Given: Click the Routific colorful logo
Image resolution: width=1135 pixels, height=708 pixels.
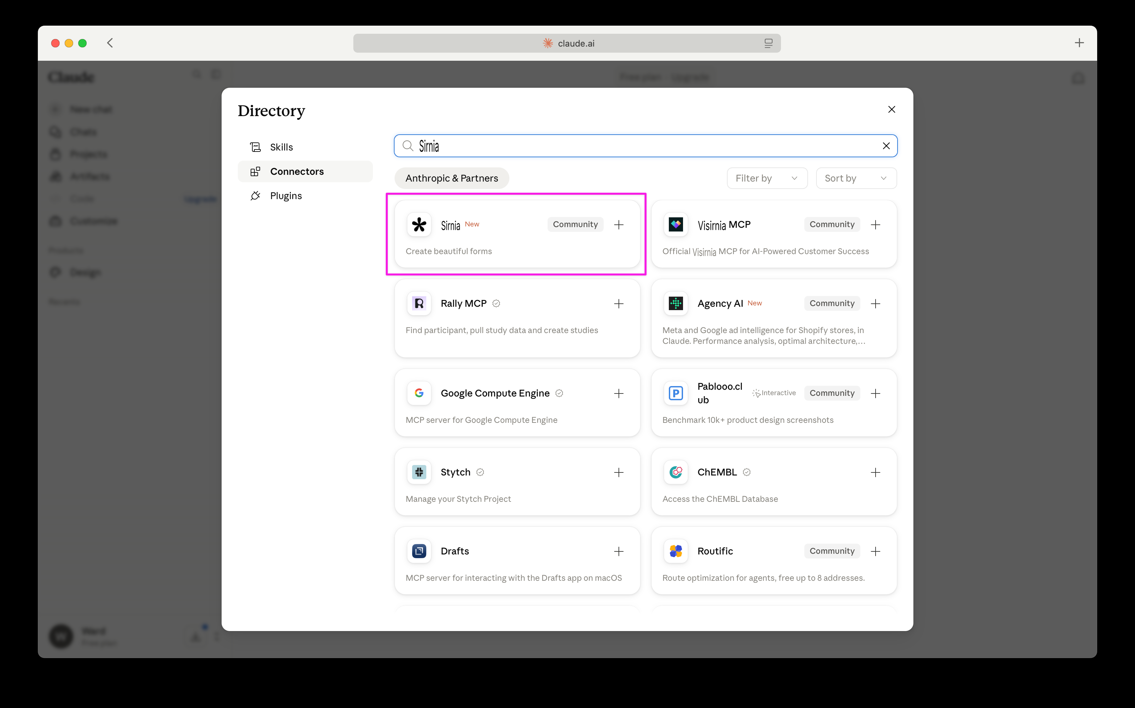Looking at the screenshot, I should [x=676, y=551].
